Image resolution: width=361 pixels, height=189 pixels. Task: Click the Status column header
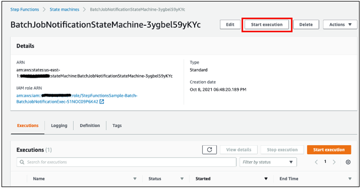[x=155, y=179]
